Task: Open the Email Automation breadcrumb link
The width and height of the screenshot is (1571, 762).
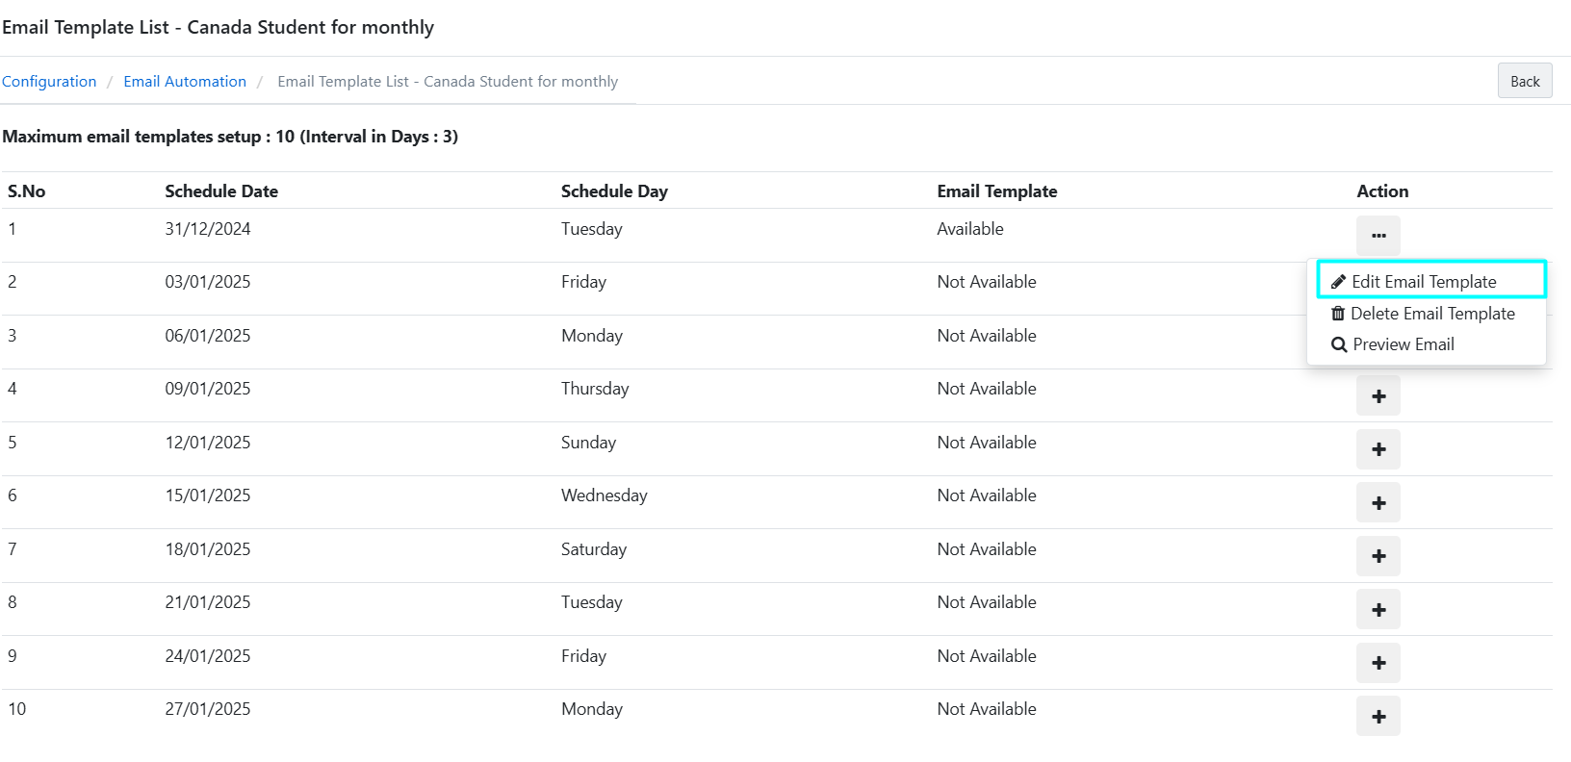Action: 185,82
